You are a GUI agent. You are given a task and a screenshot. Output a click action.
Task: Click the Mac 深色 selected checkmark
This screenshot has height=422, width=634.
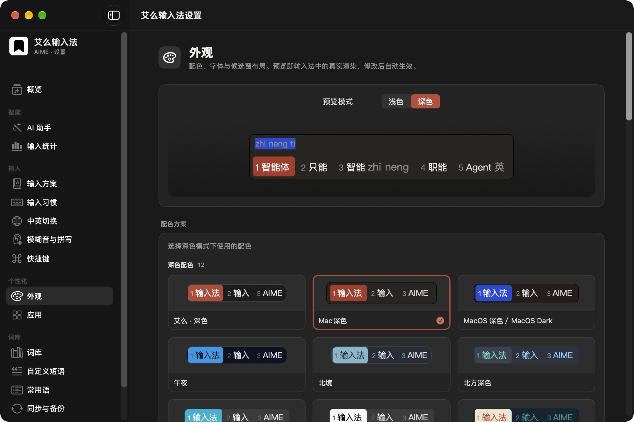click(440, 321)
